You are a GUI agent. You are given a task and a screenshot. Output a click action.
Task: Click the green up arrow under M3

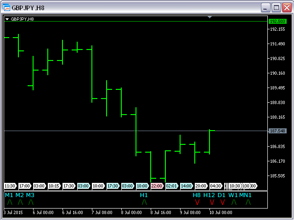(31, 202)
